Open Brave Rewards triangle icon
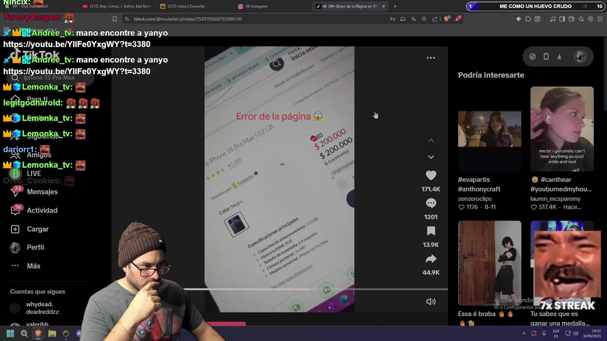This screenshot has width=607, height=341. 458,19
